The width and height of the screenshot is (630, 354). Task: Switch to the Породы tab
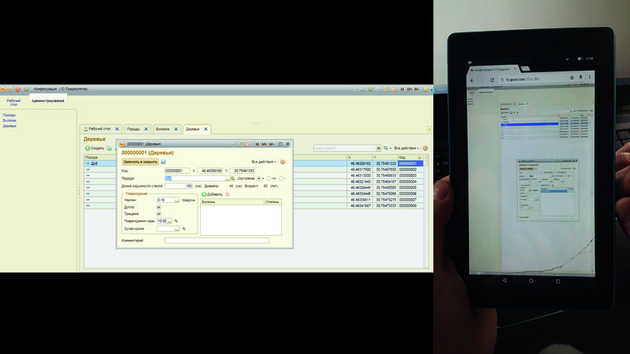click(x=133, y=128)
